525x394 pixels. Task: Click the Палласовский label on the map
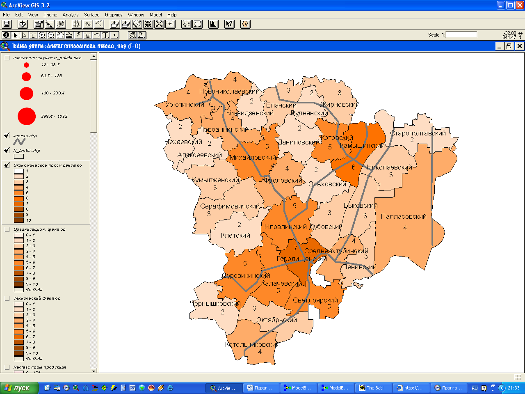[404, 217]
